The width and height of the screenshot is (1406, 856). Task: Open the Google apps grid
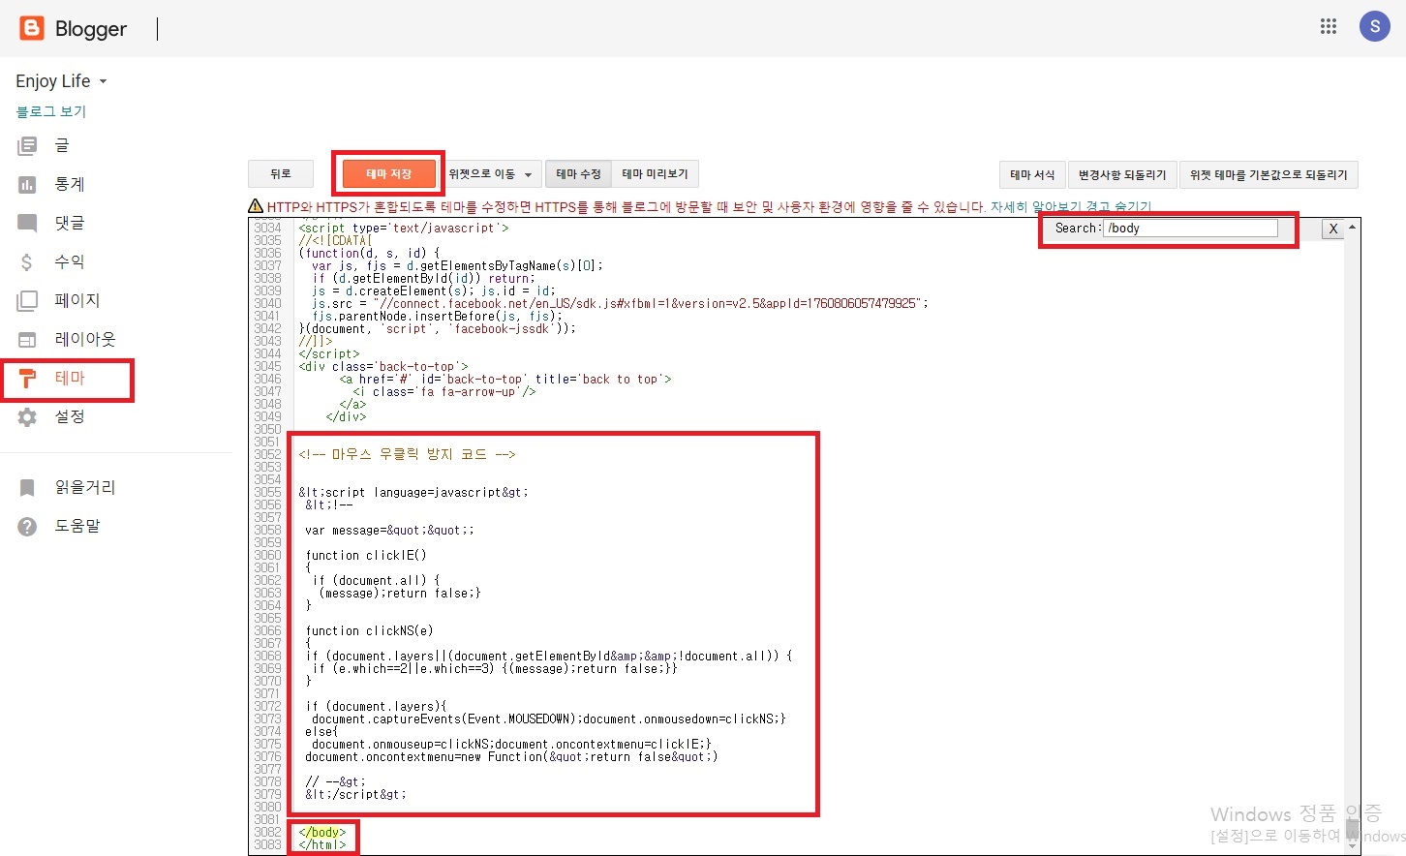(x=1329, y=26)
